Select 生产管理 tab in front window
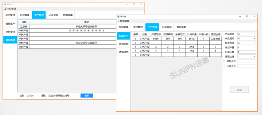The image size is (262, 115). click(x=152, y=27)
